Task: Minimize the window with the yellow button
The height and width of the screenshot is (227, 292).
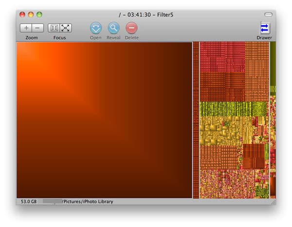Action: coord(31,15)
